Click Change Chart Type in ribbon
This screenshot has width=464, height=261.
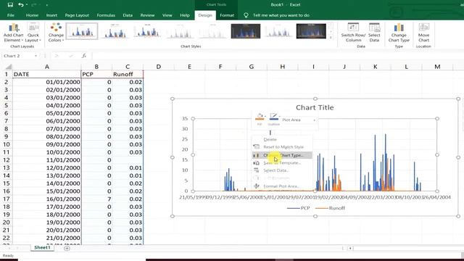click(x=399, y=33)
